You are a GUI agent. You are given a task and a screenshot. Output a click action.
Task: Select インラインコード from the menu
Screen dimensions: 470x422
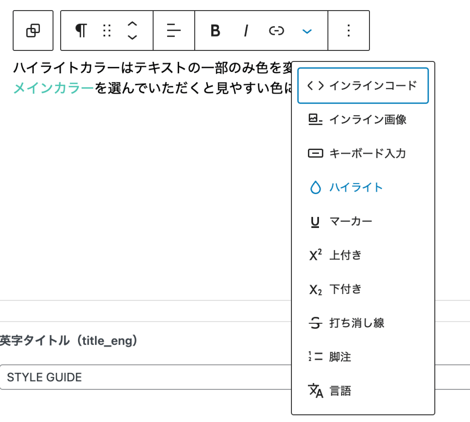pyautogui.click(x=363, y=86)
